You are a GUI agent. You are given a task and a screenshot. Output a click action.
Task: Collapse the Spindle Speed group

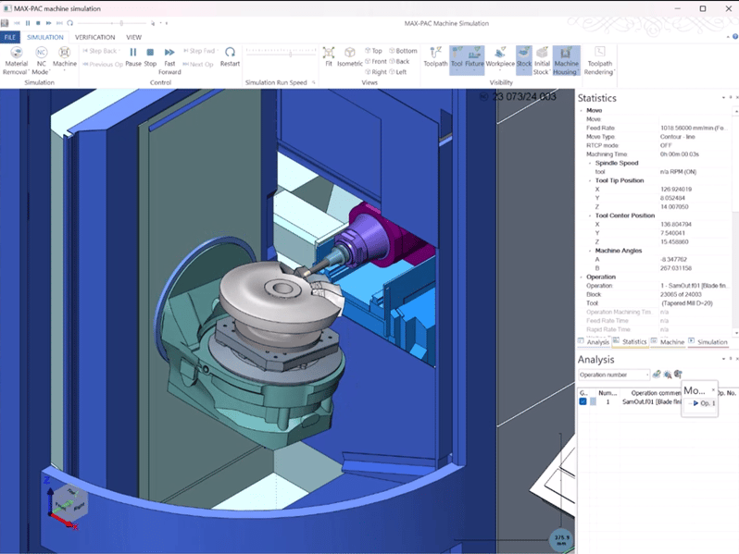[x=590, y=164]
